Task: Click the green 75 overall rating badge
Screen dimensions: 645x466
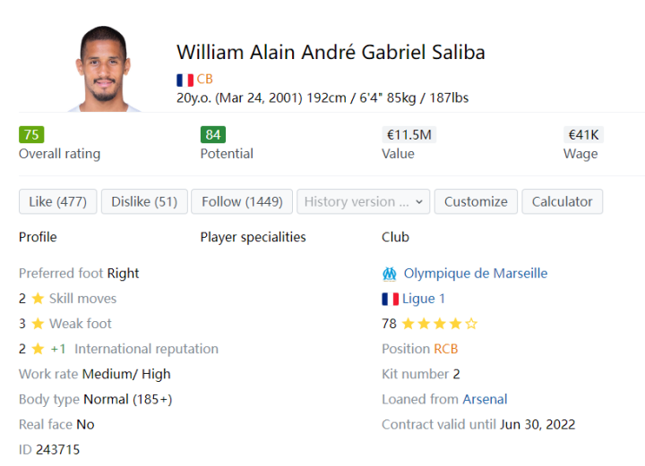Action: pos(31,135)
